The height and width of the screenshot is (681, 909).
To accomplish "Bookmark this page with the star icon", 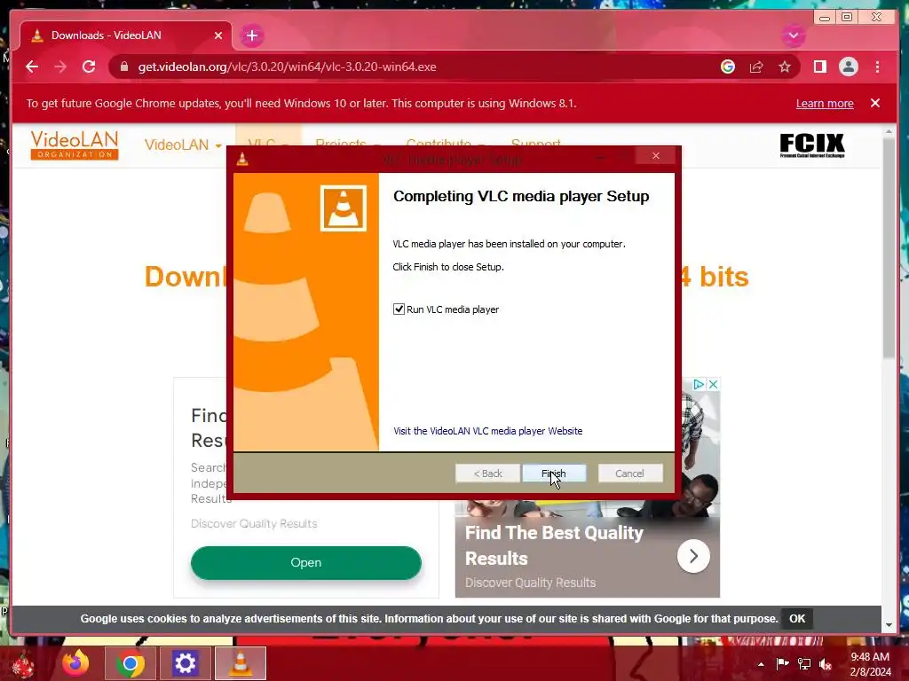I will point(785,67).
